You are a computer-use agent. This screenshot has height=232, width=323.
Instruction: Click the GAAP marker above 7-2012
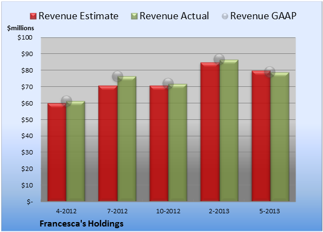click(x=118, y=76)
